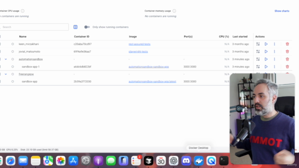Click the status circle for automationsandbox

point(13,59)
